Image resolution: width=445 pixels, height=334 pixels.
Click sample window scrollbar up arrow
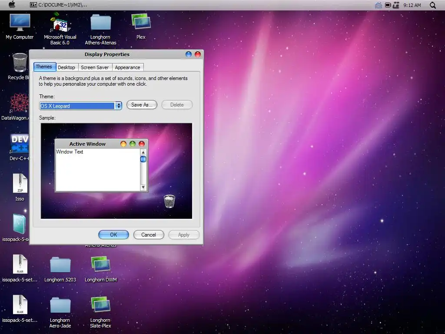[143, 152]
